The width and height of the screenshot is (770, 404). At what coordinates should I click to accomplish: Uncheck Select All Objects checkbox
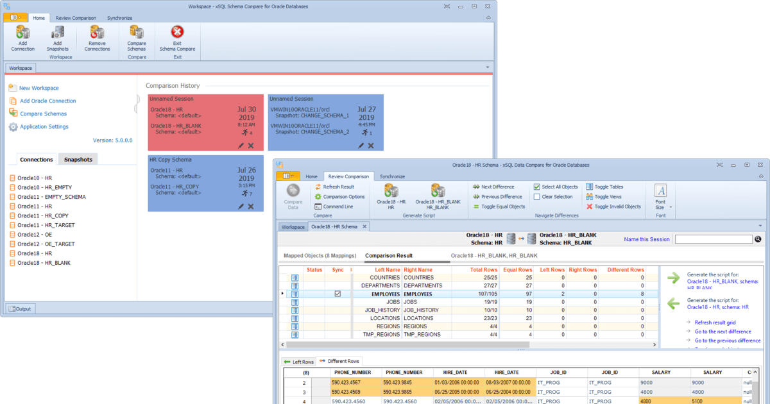(x=537, y=187)
